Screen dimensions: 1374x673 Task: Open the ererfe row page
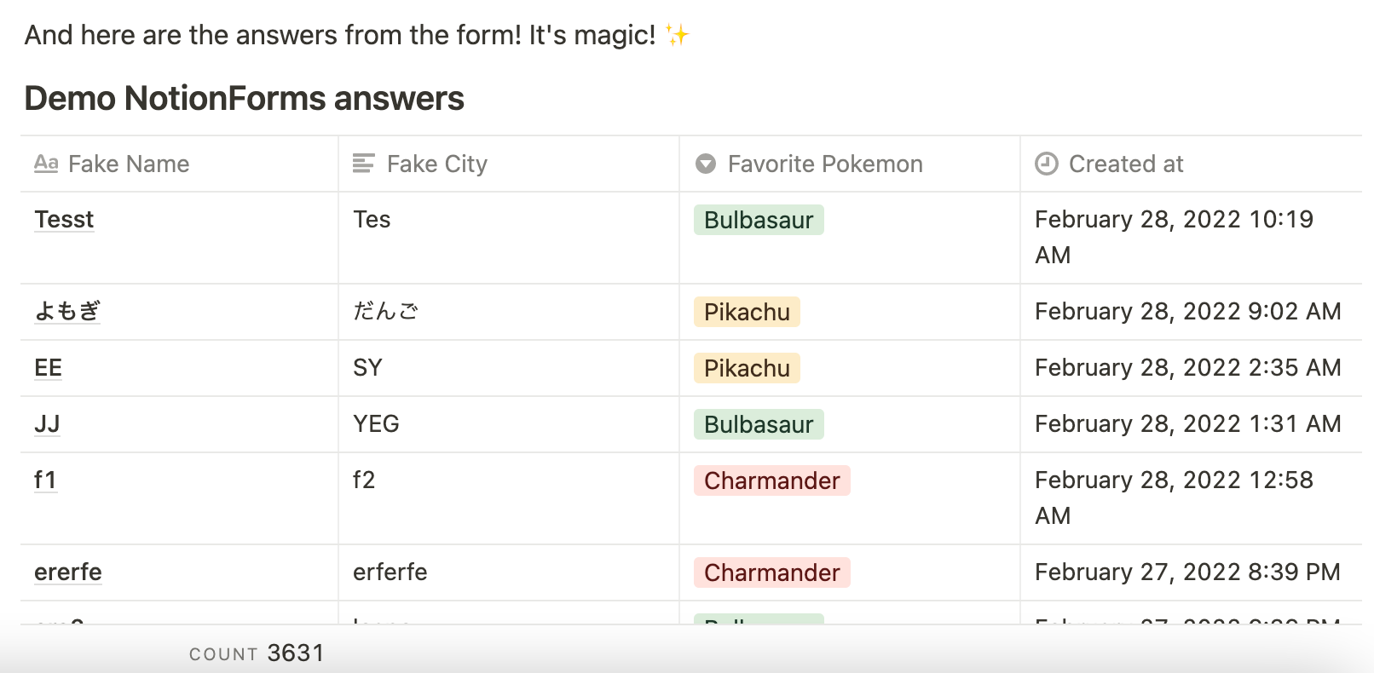68,572
